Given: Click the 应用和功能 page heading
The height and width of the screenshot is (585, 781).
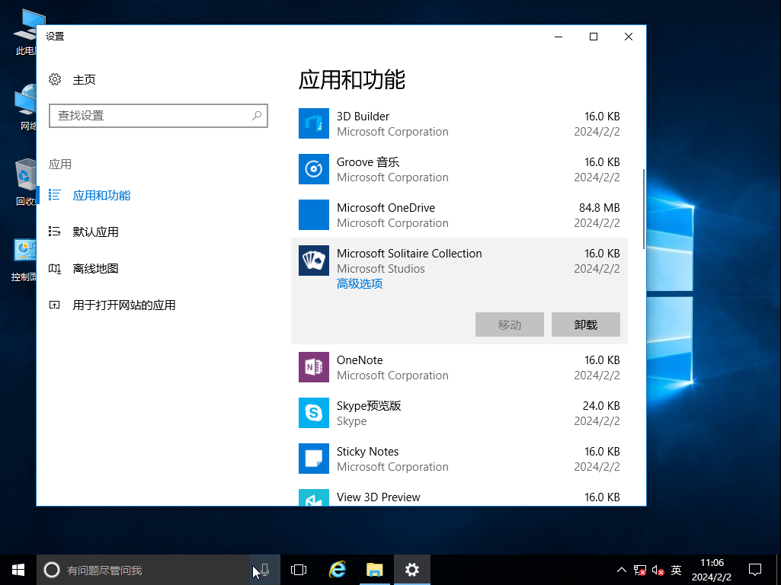Looking at the screenshot, I should tap(352, 80).
